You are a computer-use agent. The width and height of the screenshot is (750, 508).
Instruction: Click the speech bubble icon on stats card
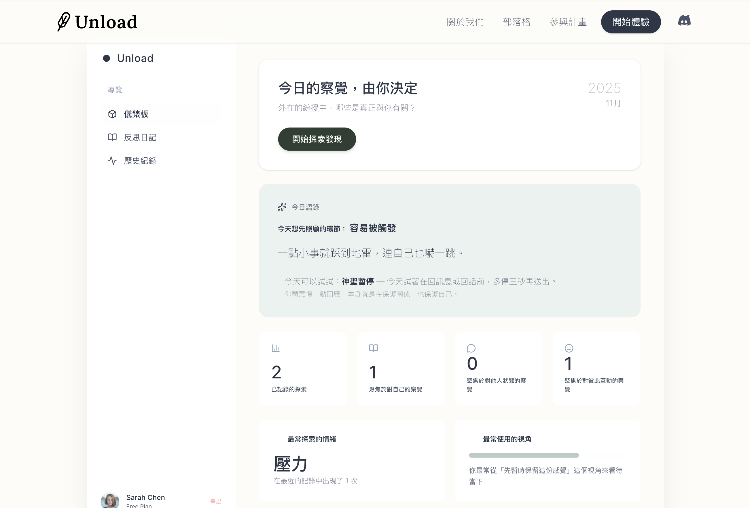(471, 348)
